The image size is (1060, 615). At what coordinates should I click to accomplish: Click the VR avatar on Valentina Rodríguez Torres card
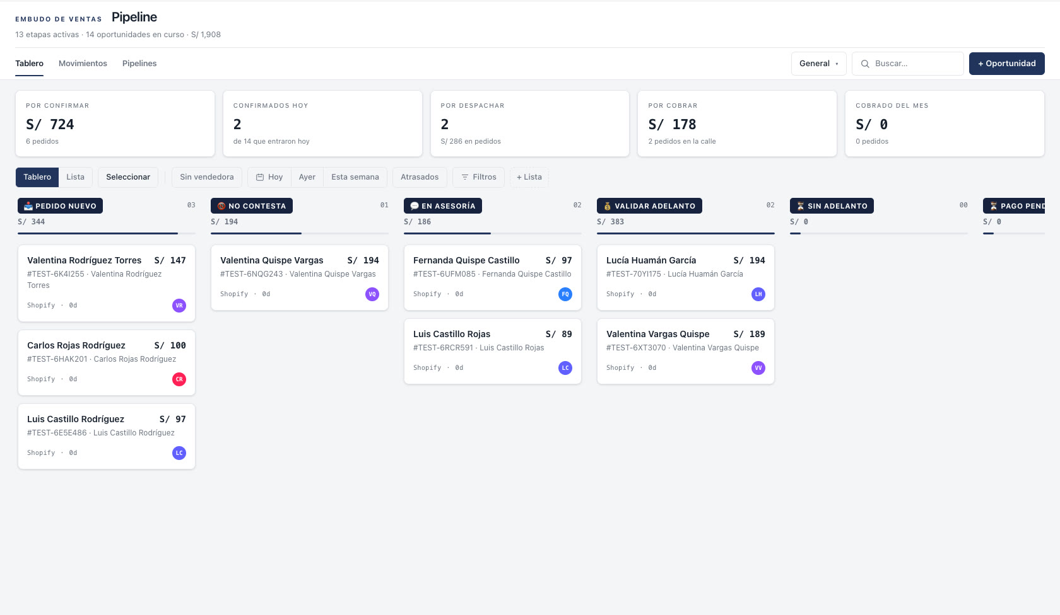(x=179, y=306)
